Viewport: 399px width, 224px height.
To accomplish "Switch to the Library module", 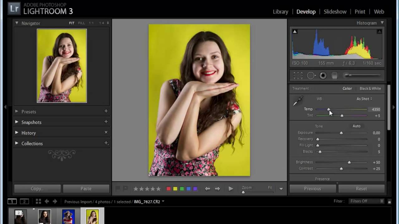I will (280, 12).
